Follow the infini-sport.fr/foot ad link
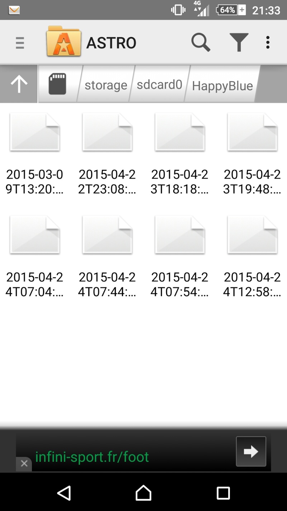 (92, 457)
